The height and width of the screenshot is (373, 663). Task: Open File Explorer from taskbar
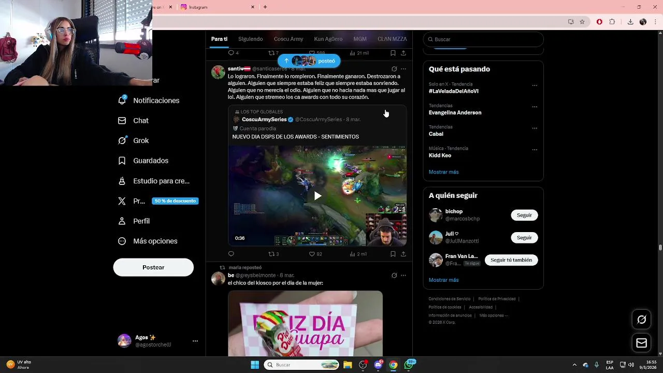[348, 365]
